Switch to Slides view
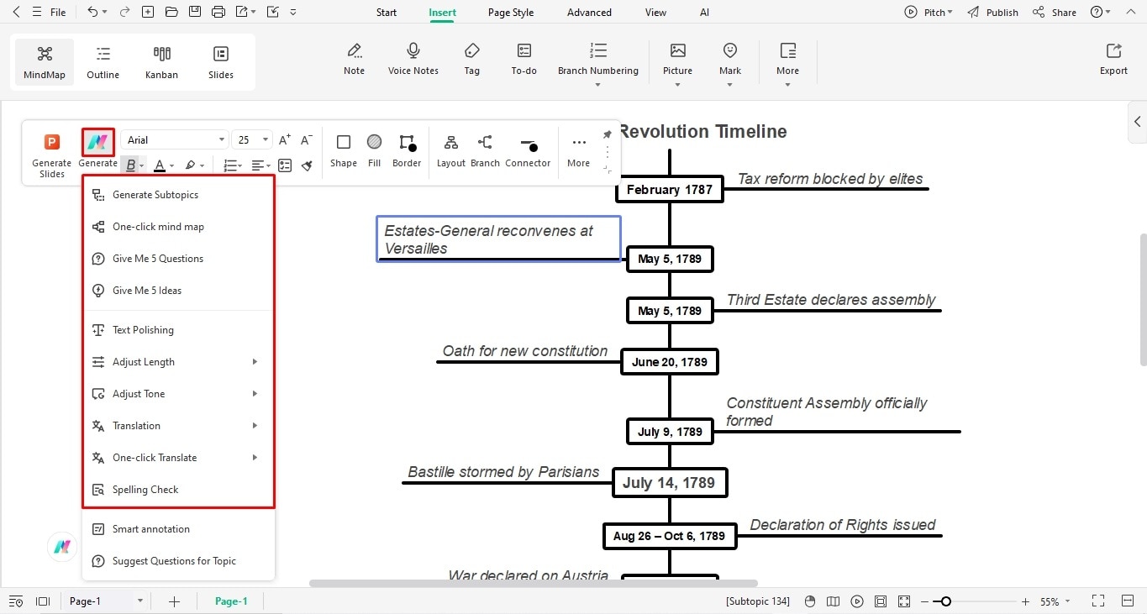This screenshot has width=1147, height=614. (221, 62)
